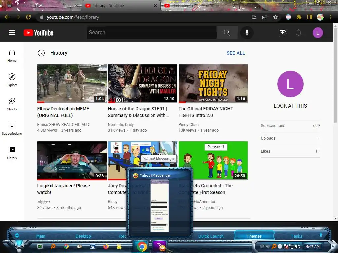Screen dimensions: 338x253
Task: Go back with the browser back arrow
Action: point(7,17)
